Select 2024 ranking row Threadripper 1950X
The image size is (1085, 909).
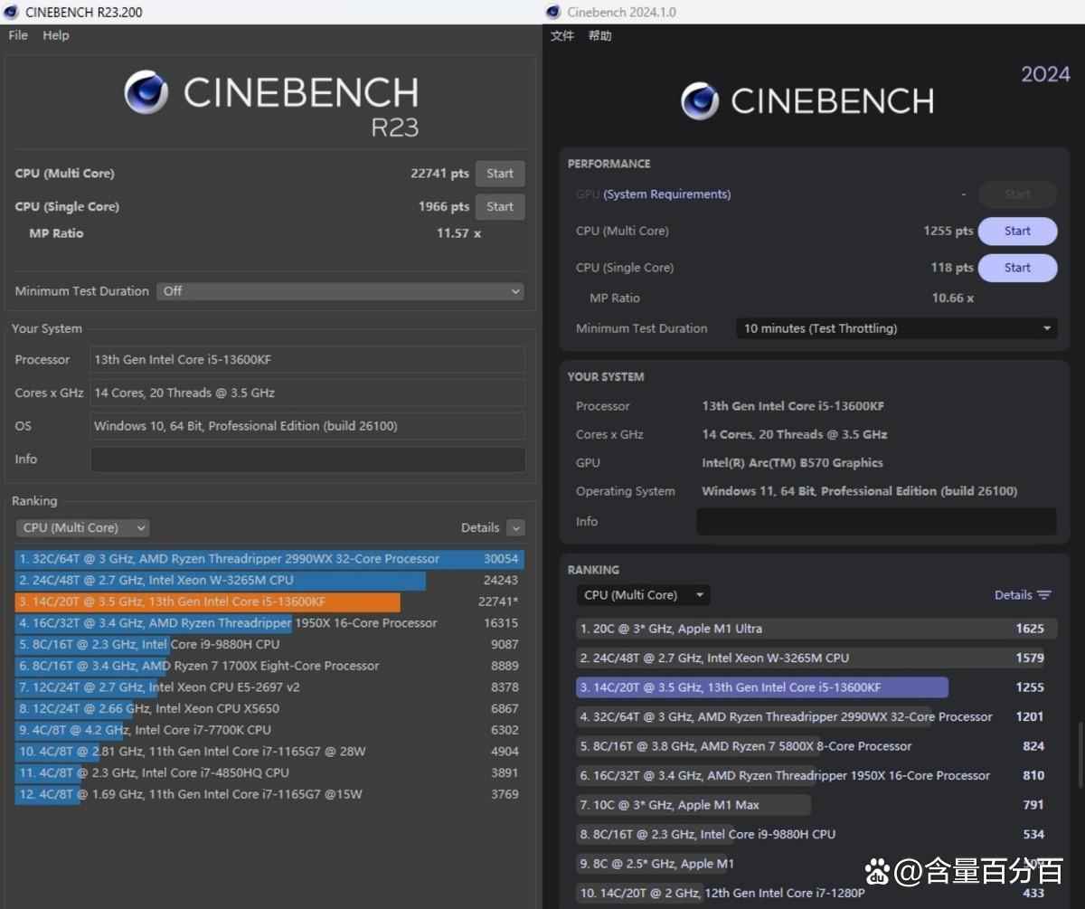coord(816,776)
